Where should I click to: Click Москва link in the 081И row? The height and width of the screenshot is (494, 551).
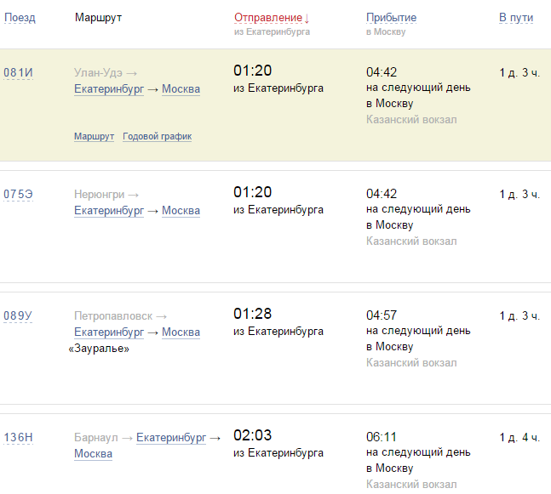pos(181,89)
